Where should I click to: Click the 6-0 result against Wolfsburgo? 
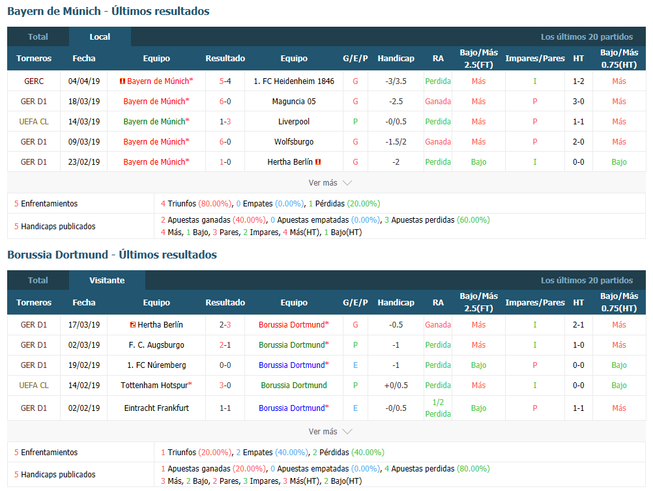point(225,141)
